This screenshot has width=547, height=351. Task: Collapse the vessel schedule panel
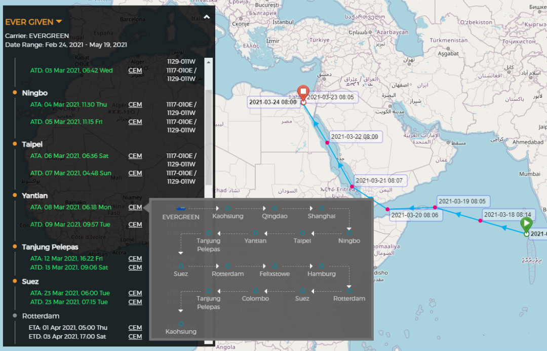(x=207, y=17)
